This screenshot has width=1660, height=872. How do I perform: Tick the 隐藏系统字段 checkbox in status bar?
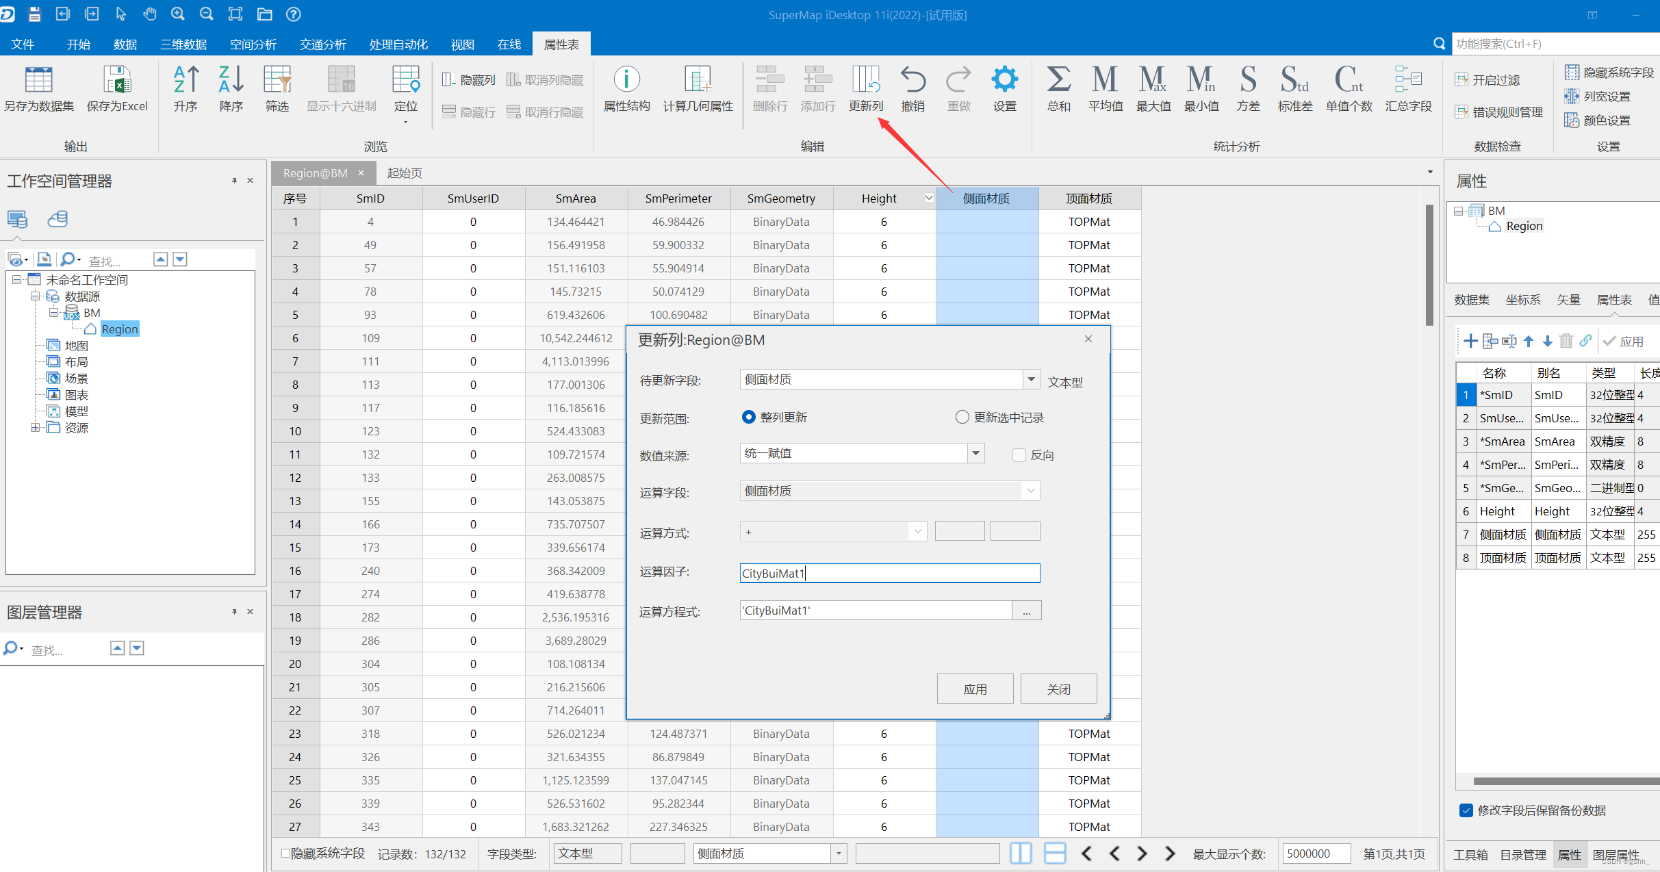point(285,854)
